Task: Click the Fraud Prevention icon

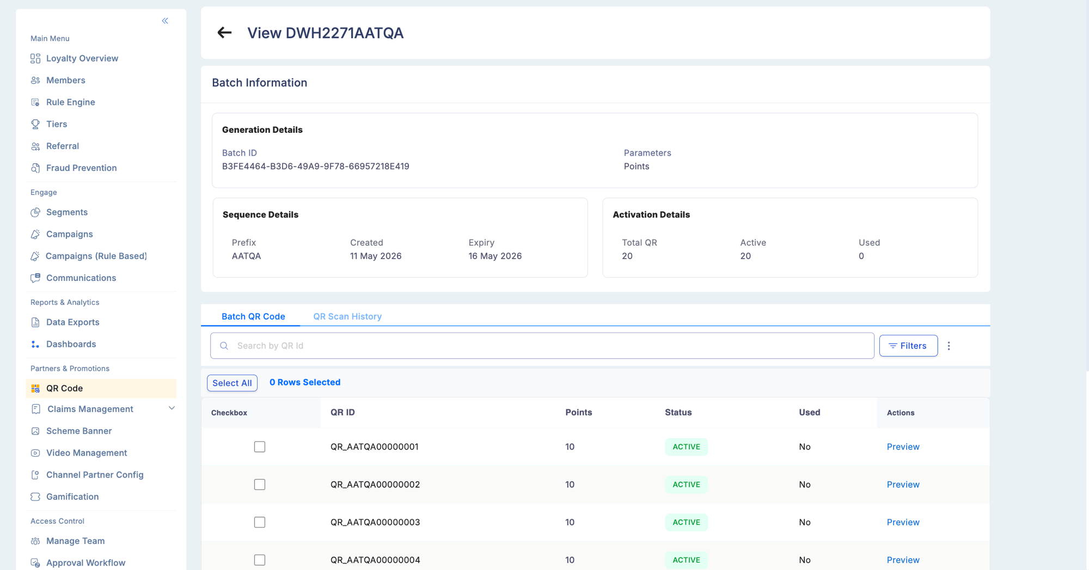Action: tap(35, 168)
